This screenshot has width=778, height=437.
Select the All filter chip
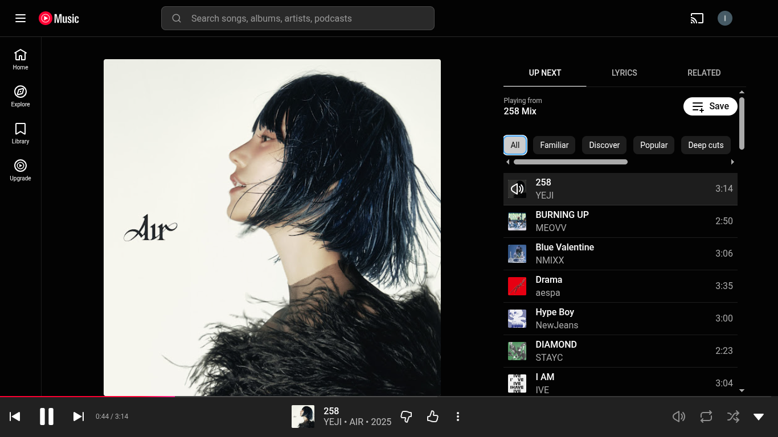pyautogui.click(x=515, y=145)
